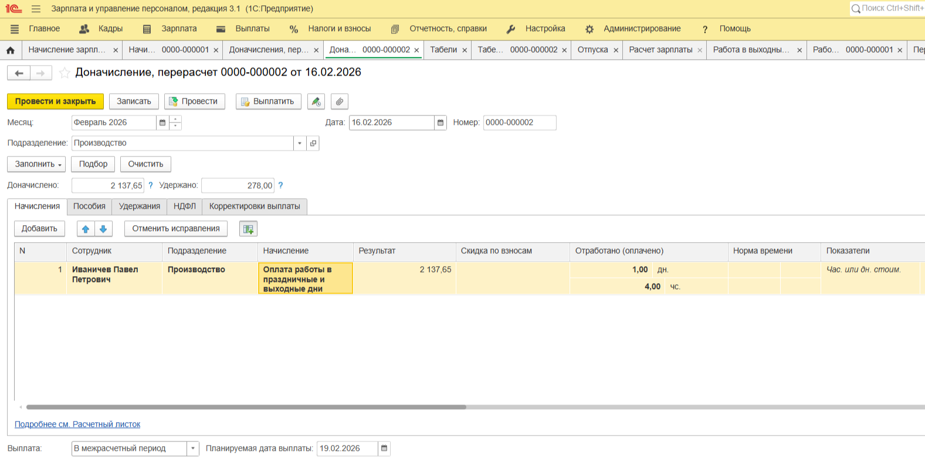Close the Табели tab
Screen dimensions: 925x462
(465, 50)
